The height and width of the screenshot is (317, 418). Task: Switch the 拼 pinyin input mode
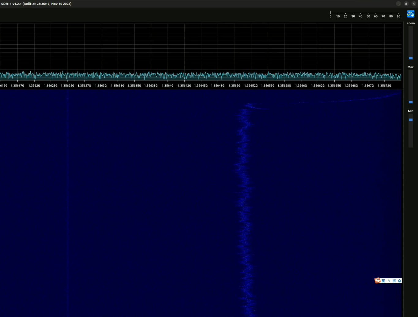tap(394, 281)
